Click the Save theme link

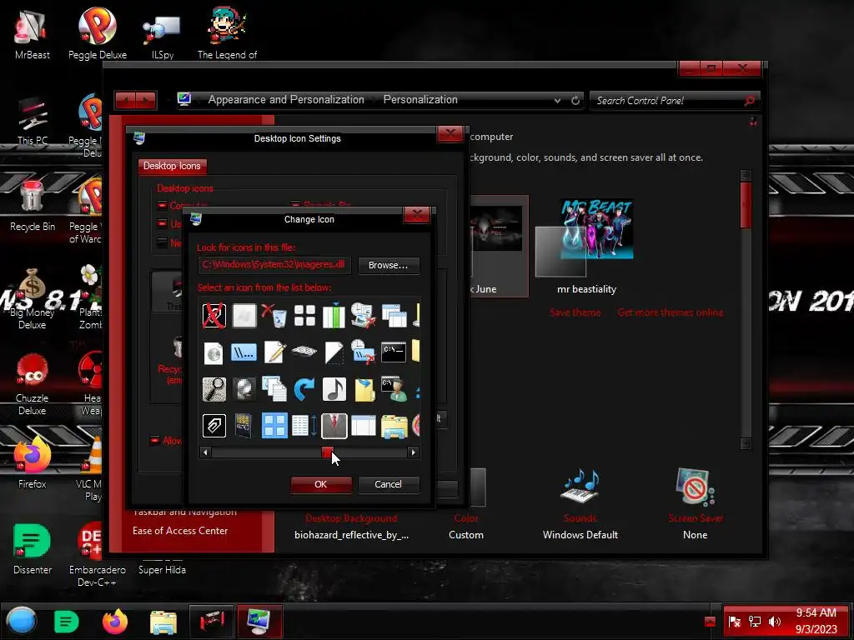tap(575, 312)
